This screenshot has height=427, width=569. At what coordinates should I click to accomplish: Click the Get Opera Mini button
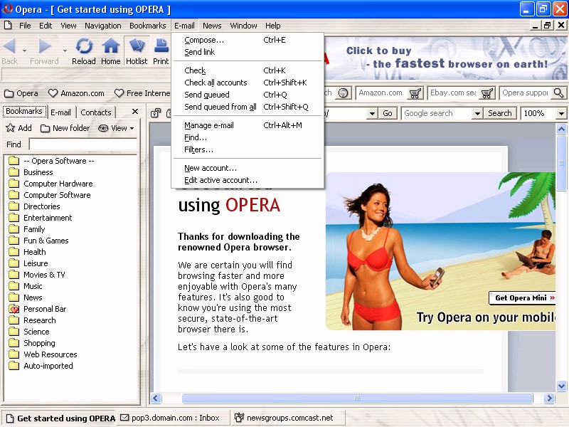click(522, 298)
